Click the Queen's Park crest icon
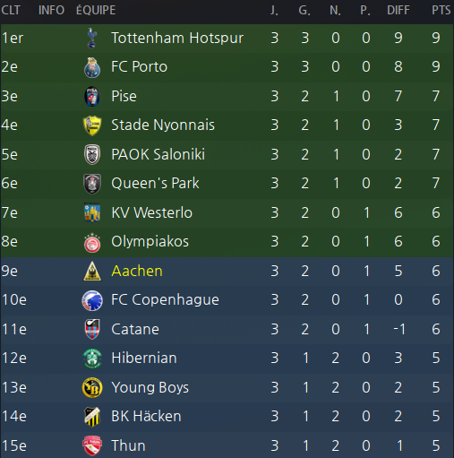454x458 pixels. (x=92, y=184)
